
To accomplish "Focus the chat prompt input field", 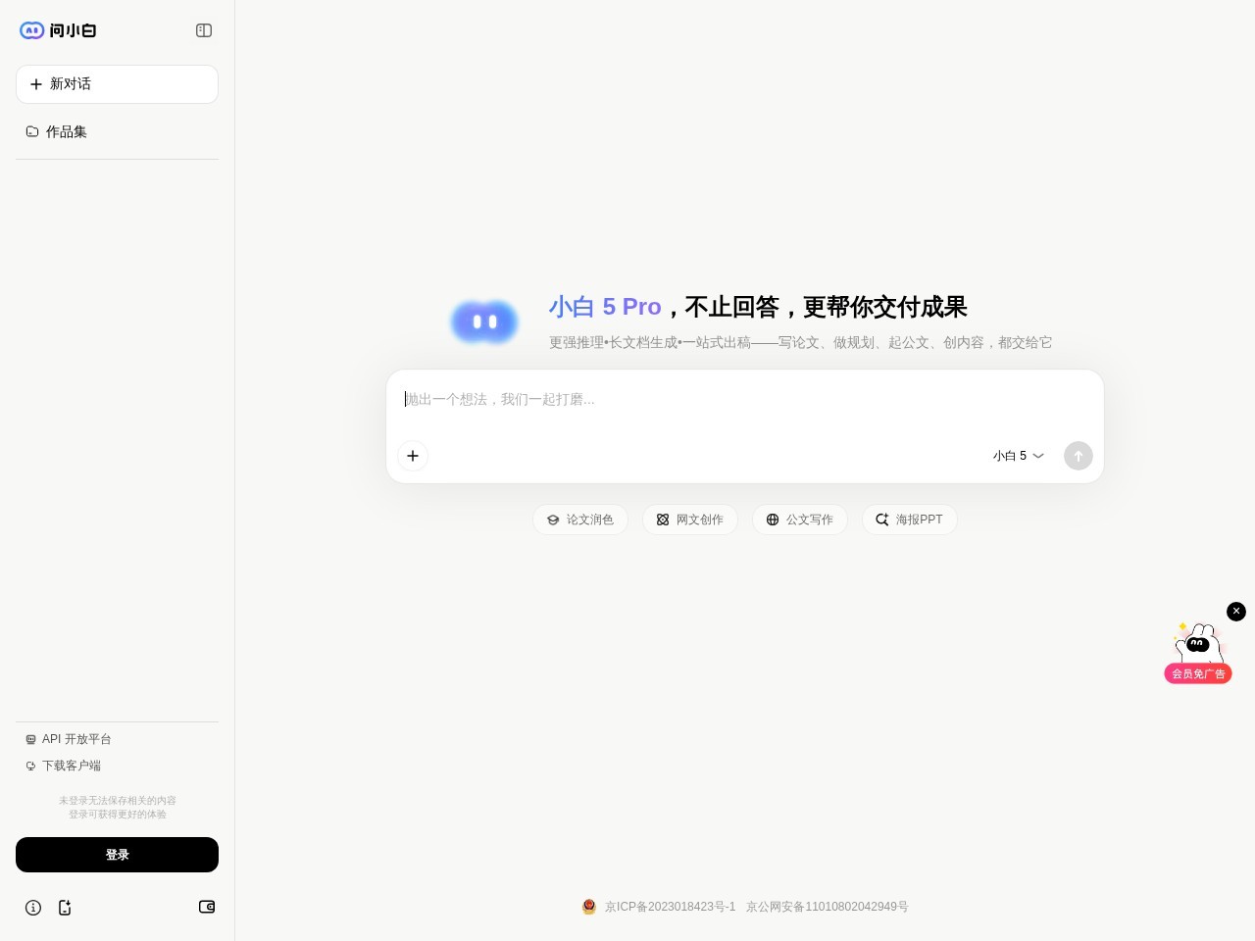I will point(745,400).
